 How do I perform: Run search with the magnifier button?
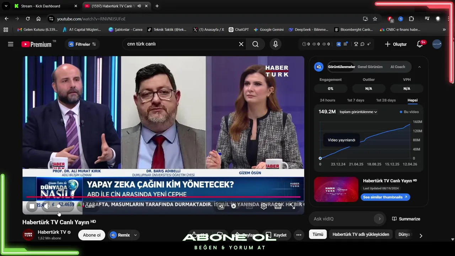(256, 44)
